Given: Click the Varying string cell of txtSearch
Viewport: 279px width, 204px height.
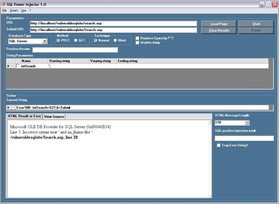Looking at the screenshot, I should pyautogui.click(x=103, y=66).
